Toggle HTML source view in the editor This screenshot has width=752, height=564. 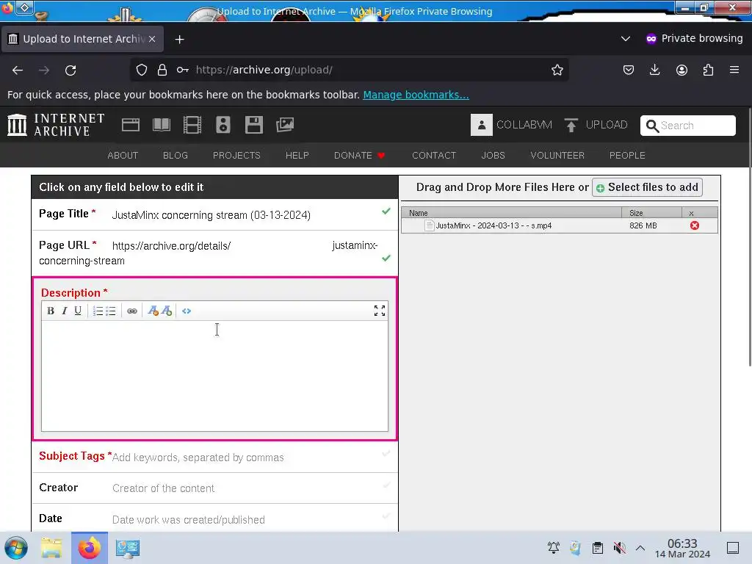pos(187,311)
